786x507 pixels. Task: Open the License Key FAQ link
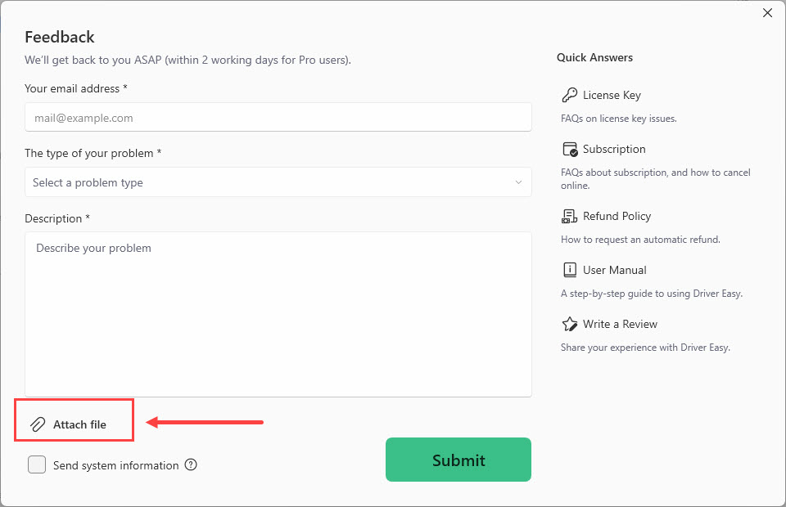click(x=612, y=95)
